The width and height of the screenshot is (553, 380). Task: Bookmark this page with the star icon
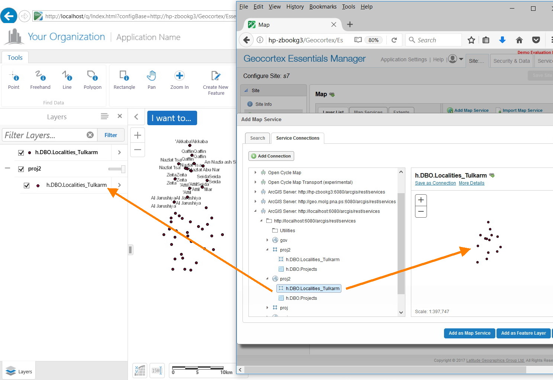coord(471,40)
